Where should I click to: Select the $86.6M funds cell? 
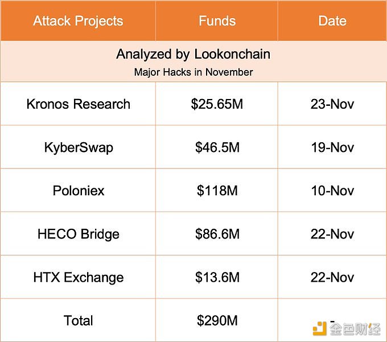[217, 234]
